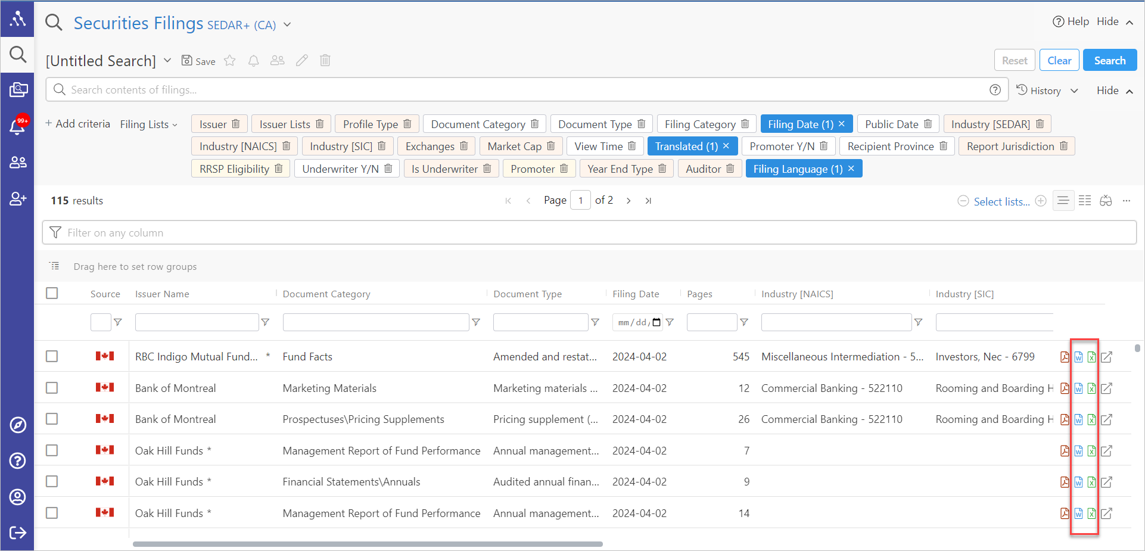Open the library icon in left sidebar

click(18, 90)
